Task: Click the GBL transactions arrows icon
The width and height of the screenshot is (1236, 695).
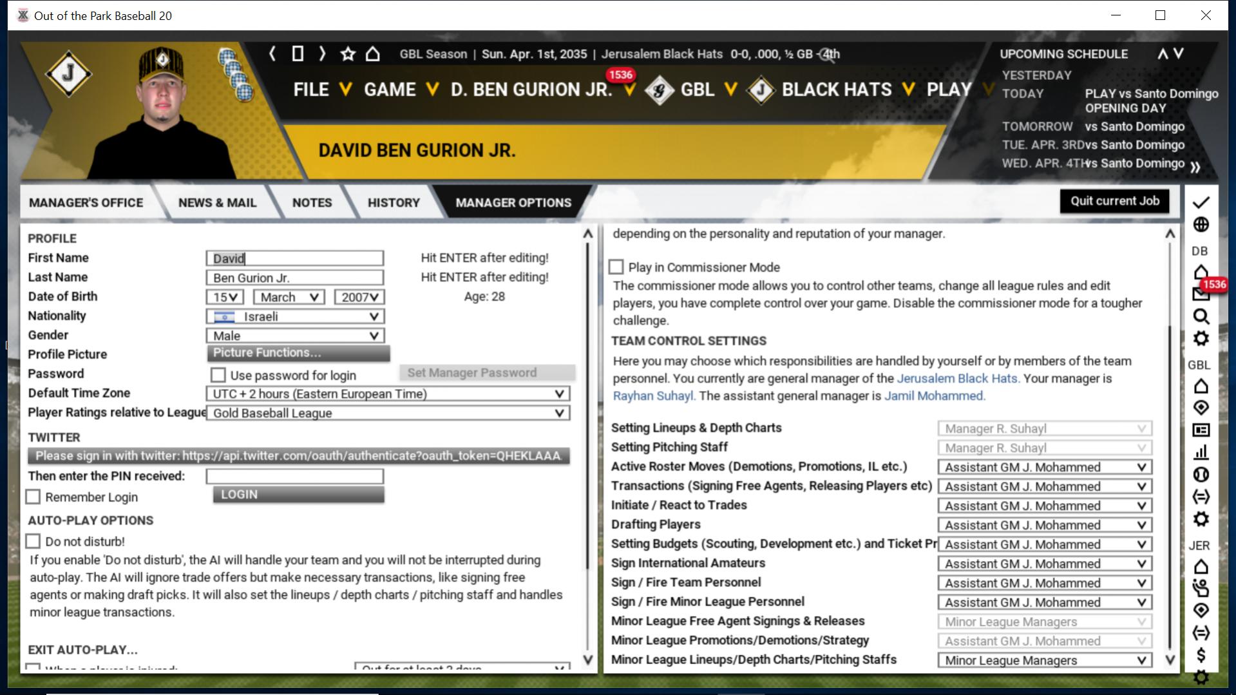Action: [1201, 497]
